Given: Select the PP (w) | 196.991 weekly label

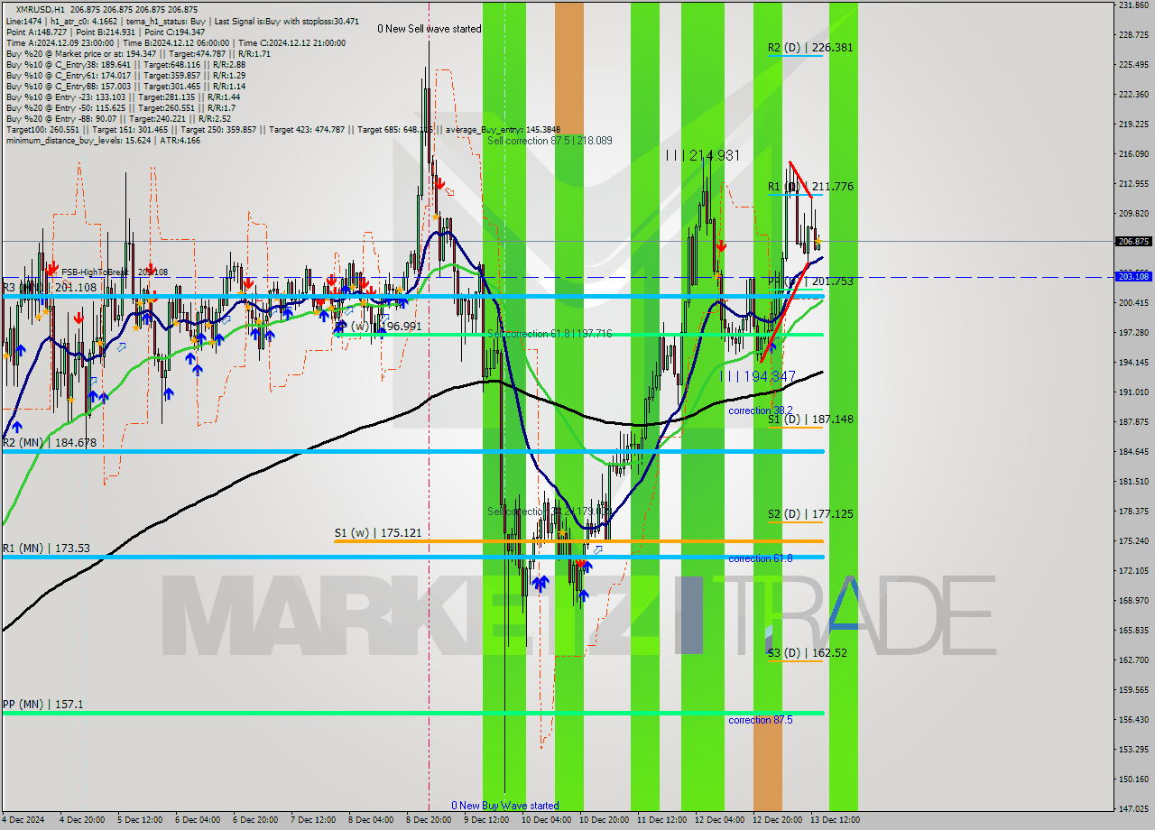Looking at the screenshot, I should pos(379,327).
